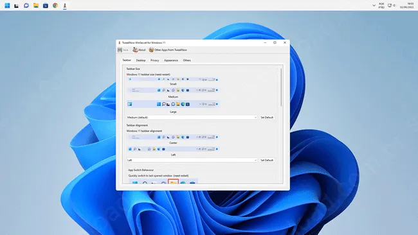Go to the Others tab
This screenshot has height=235, width=418.
pyautogui.click(x=187, y=60)
